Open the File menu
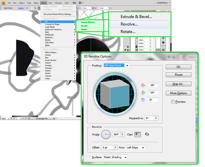Viewport: 205px width, 167px height. (9, 3)
